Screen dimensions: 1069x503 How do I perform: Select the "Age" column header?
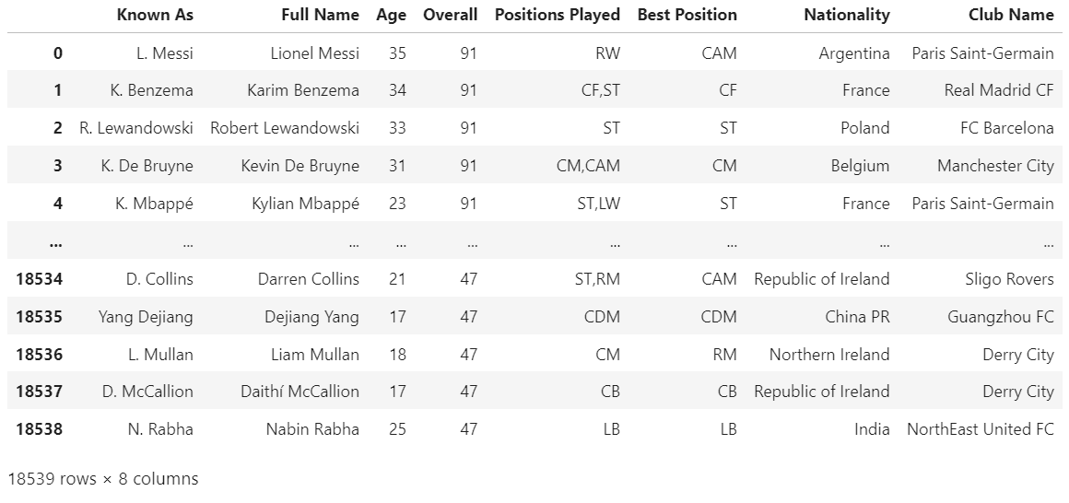[x=391, y=15]
